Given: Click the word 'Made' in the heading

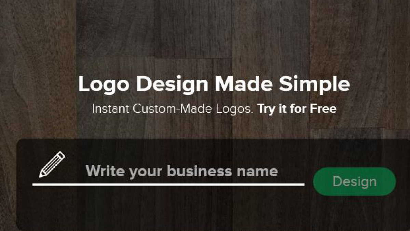Looking at the screenshot, I should click(x=246, y=84).
